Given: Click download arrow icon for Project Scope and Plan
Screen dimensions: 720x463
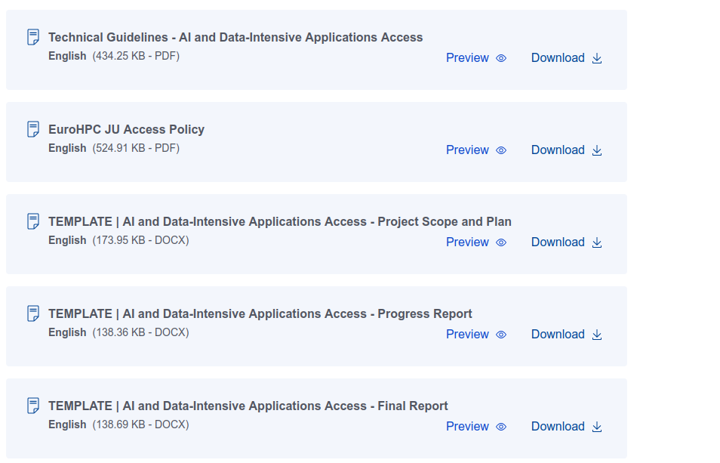Looking at the screenshot, I should click(597, 242).
